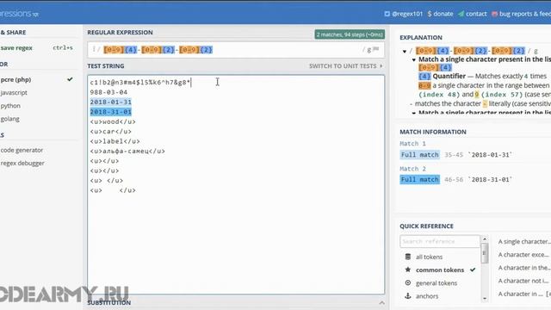Click Match 2 Full match label
This screenshot has width=551, height=310.
pyautogui.click(x=419, y=179)
